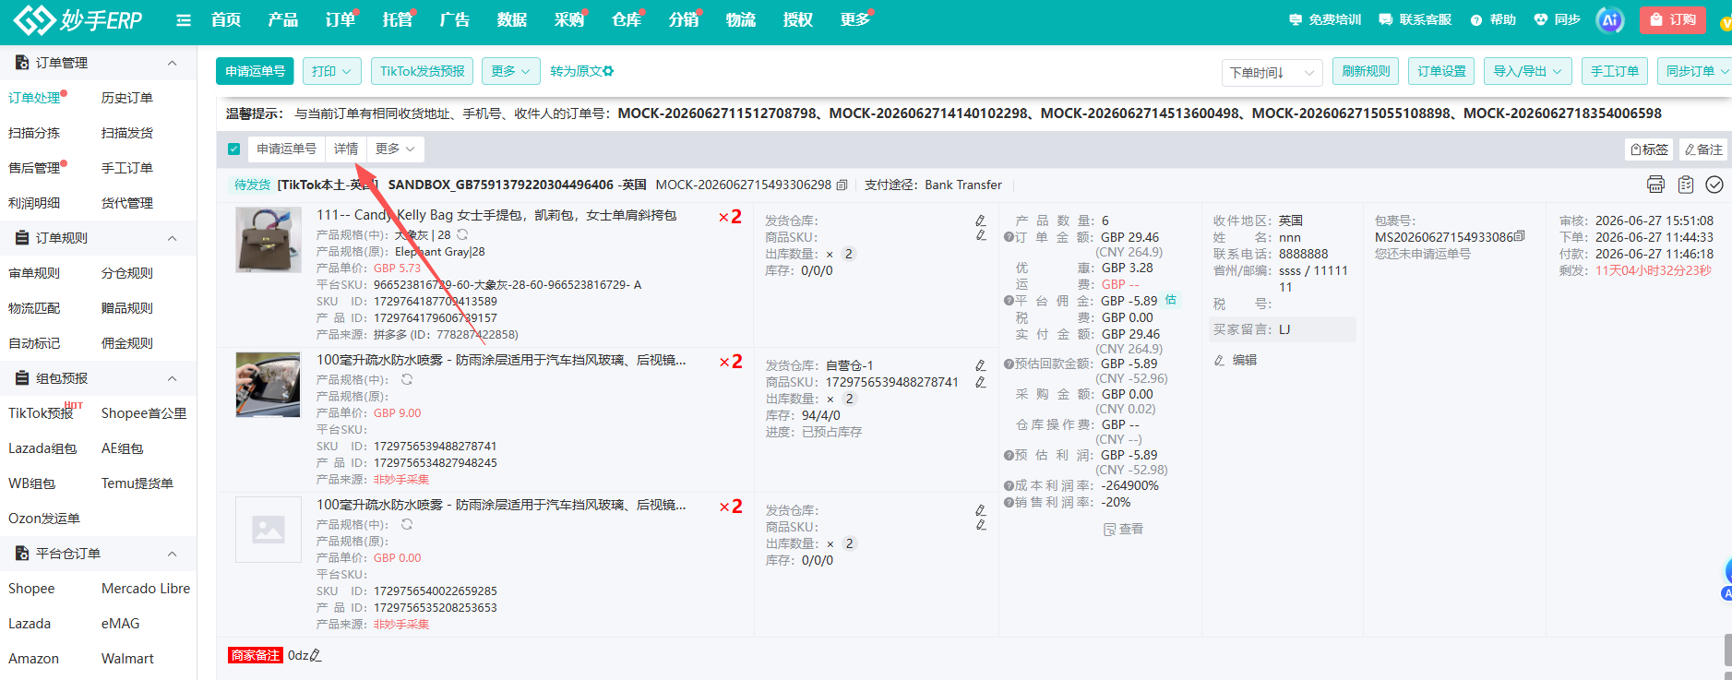Open the 仓库 top menu

627,19
